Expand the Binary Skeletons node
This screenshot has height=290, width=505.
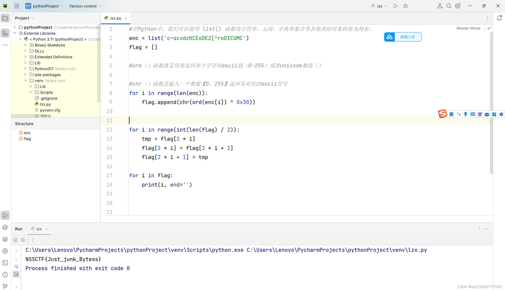click(x=26, y=45)
